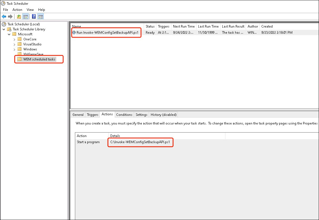
Task: Click the Details column header in actions list
Action: click(167, 136)
